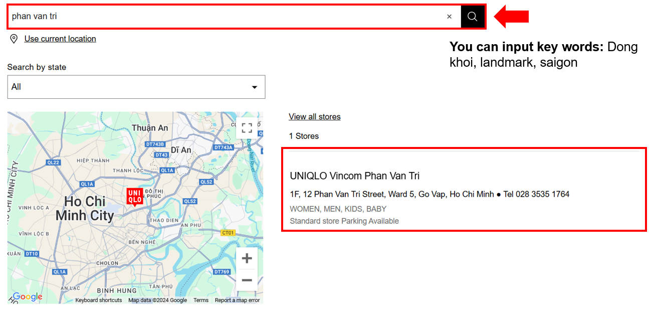649x309 pixels.
Task: Open UNIQLO Vincom Phan Van Tri store
Action: [354, 176]
